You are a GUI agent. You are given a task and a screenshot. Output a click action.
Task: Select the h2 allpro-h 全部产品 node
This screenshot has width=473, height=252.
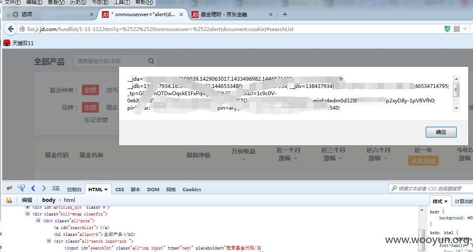[94, 234]
